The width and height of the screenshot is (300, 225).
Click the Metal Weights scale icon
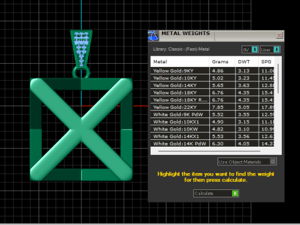coord(153,36)
